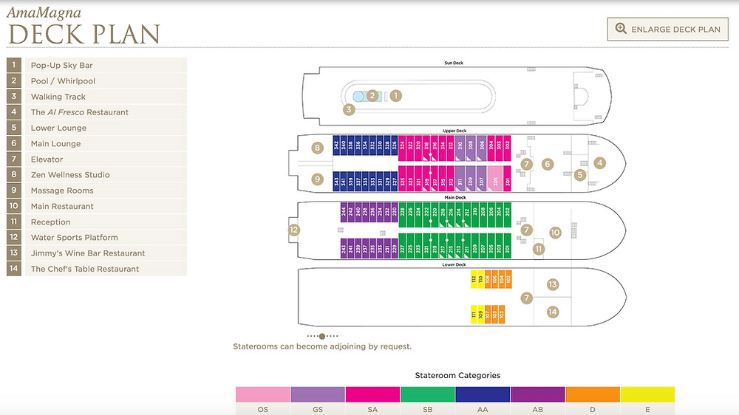
Task: Click the Lower Deck label
Action: click(454, 264)
